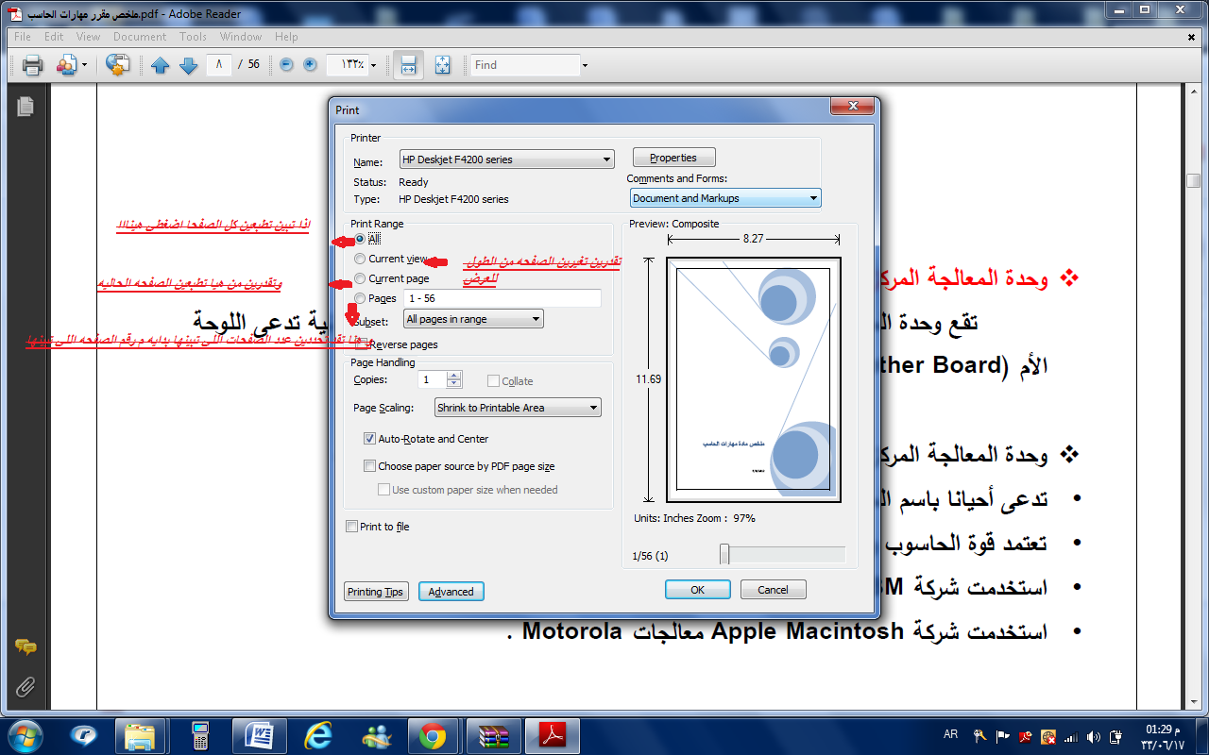1209x755 pixels.
Task: Go to next page with down arrow
Action: [x=188, y=65]
